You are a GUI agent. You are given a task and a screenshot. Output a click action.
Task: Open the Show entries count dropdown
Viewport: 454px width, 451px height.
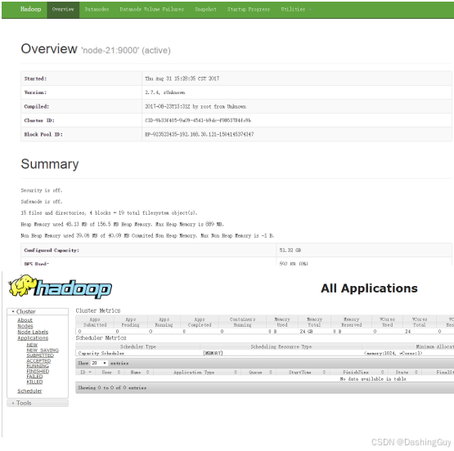tap(99, 363)
